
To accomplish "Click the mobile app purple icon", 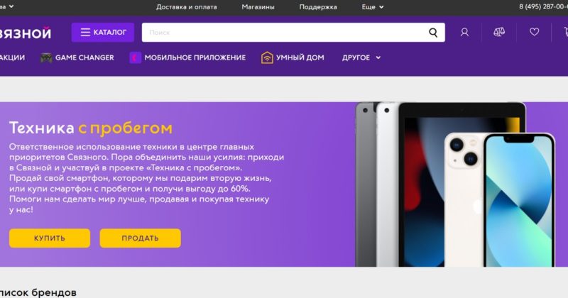I will 135,57.
